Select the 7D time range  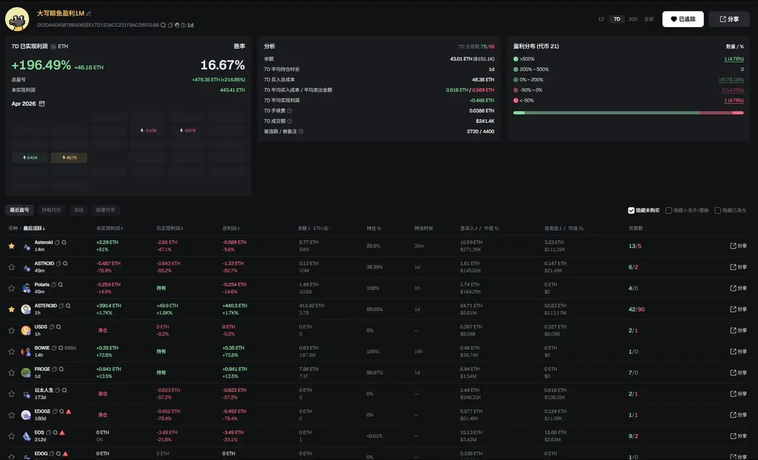click(x=617, y=19)
